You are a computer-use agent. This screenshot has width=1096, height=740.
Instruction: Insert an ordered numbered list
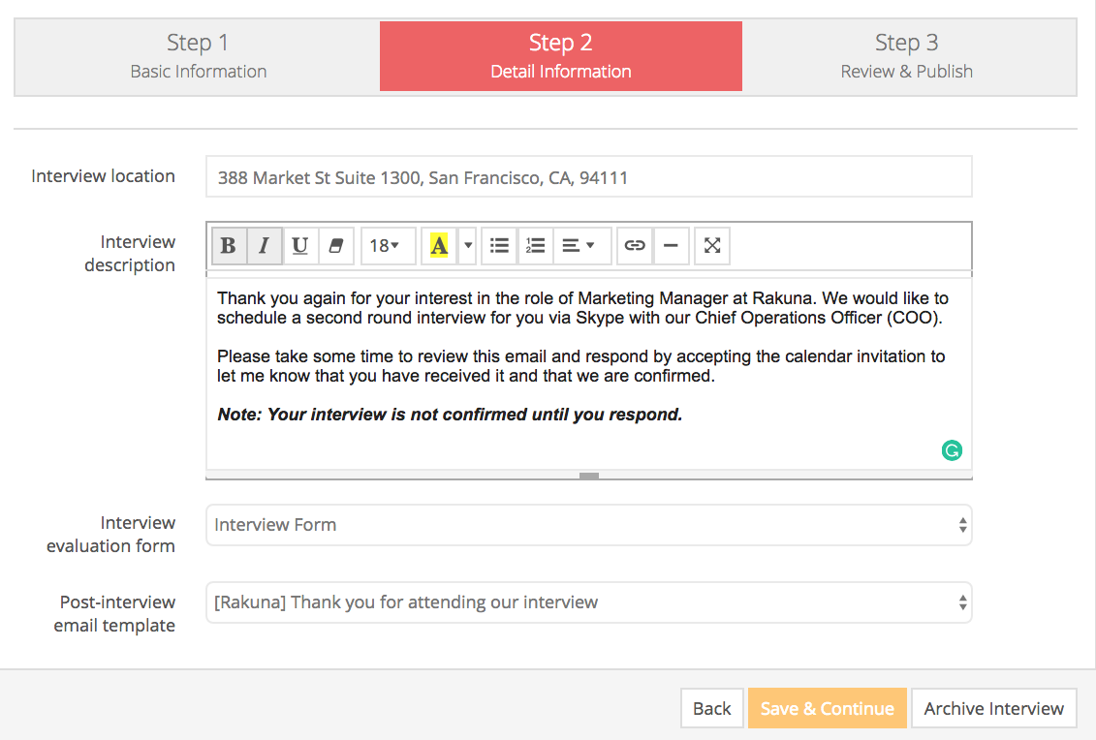[535, 246]
